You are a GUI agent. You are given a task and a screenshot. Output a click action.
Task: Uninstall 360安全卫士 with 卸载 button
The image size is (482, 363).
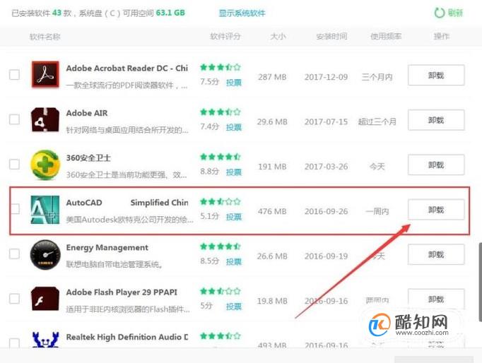[x=436, y=165]
